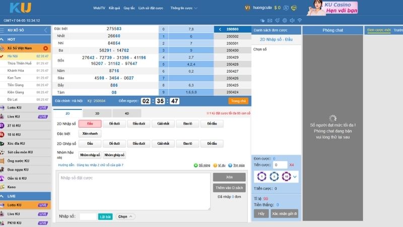The image size is (403, 227).
Task: Switch to the 3D tab
Action: (x=97, y=113)
